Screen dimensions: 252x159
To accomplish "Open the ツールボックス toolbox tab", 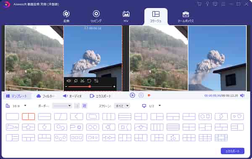I will [x=186, y=16].
